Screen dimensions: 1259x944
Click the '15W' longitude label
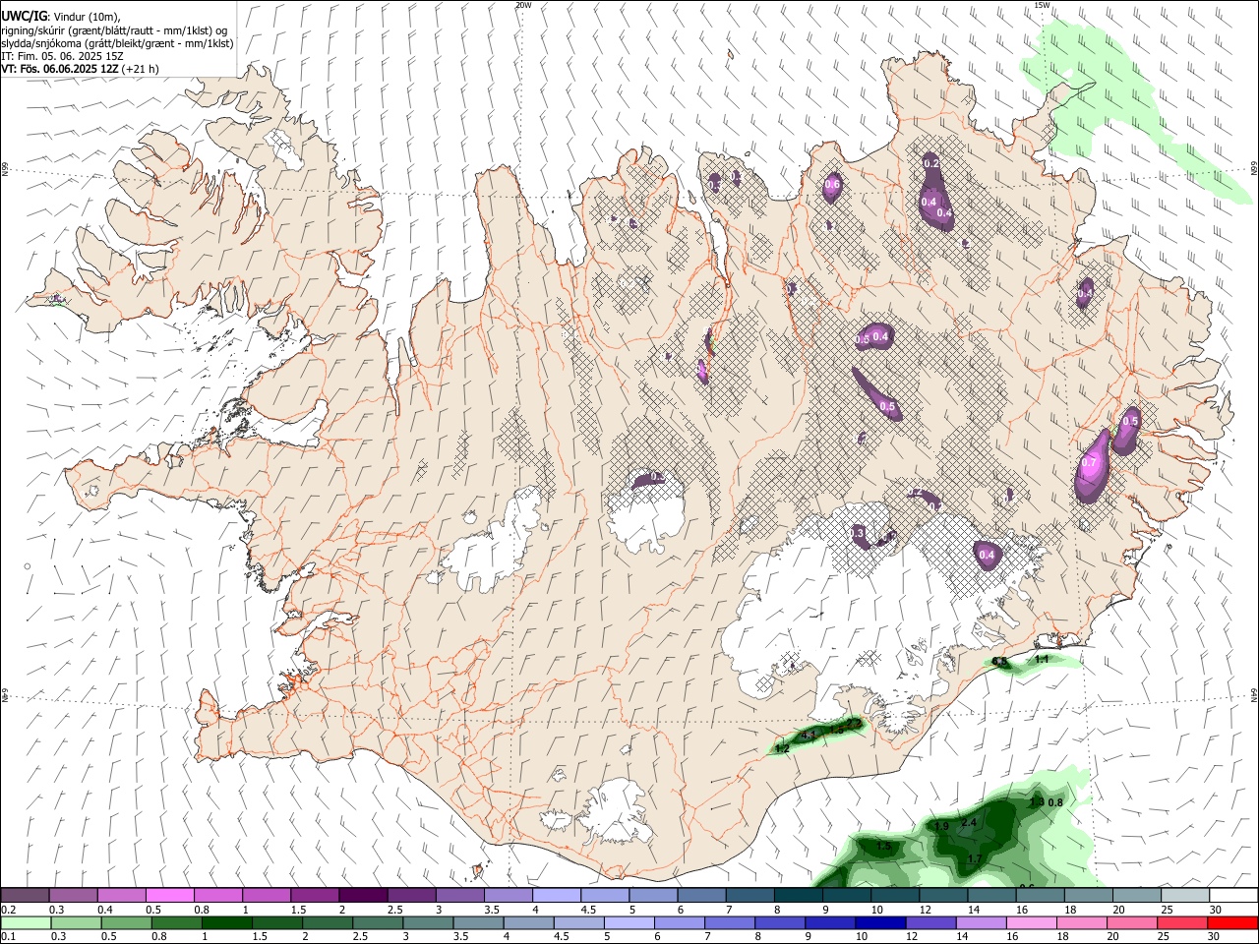[x=1042, y=5]
